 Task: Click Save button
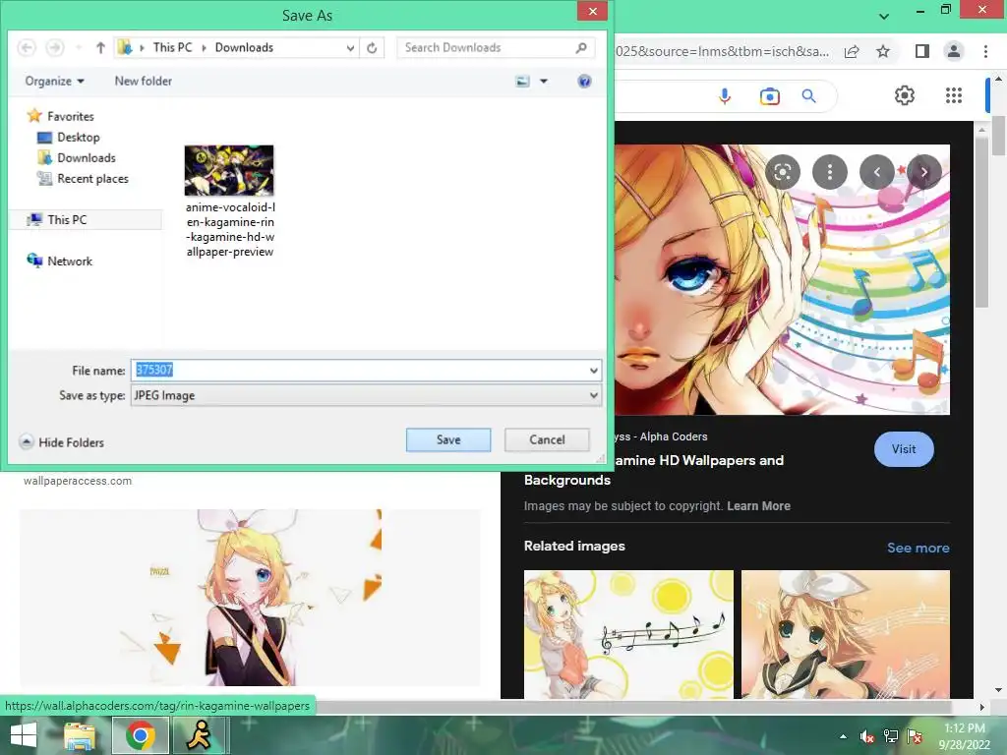pyautogui.click(x=448, y=439)
